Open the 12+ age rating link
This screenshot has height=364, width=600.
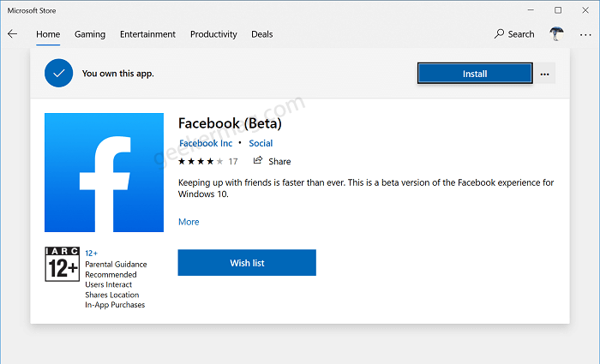(91, 254)
